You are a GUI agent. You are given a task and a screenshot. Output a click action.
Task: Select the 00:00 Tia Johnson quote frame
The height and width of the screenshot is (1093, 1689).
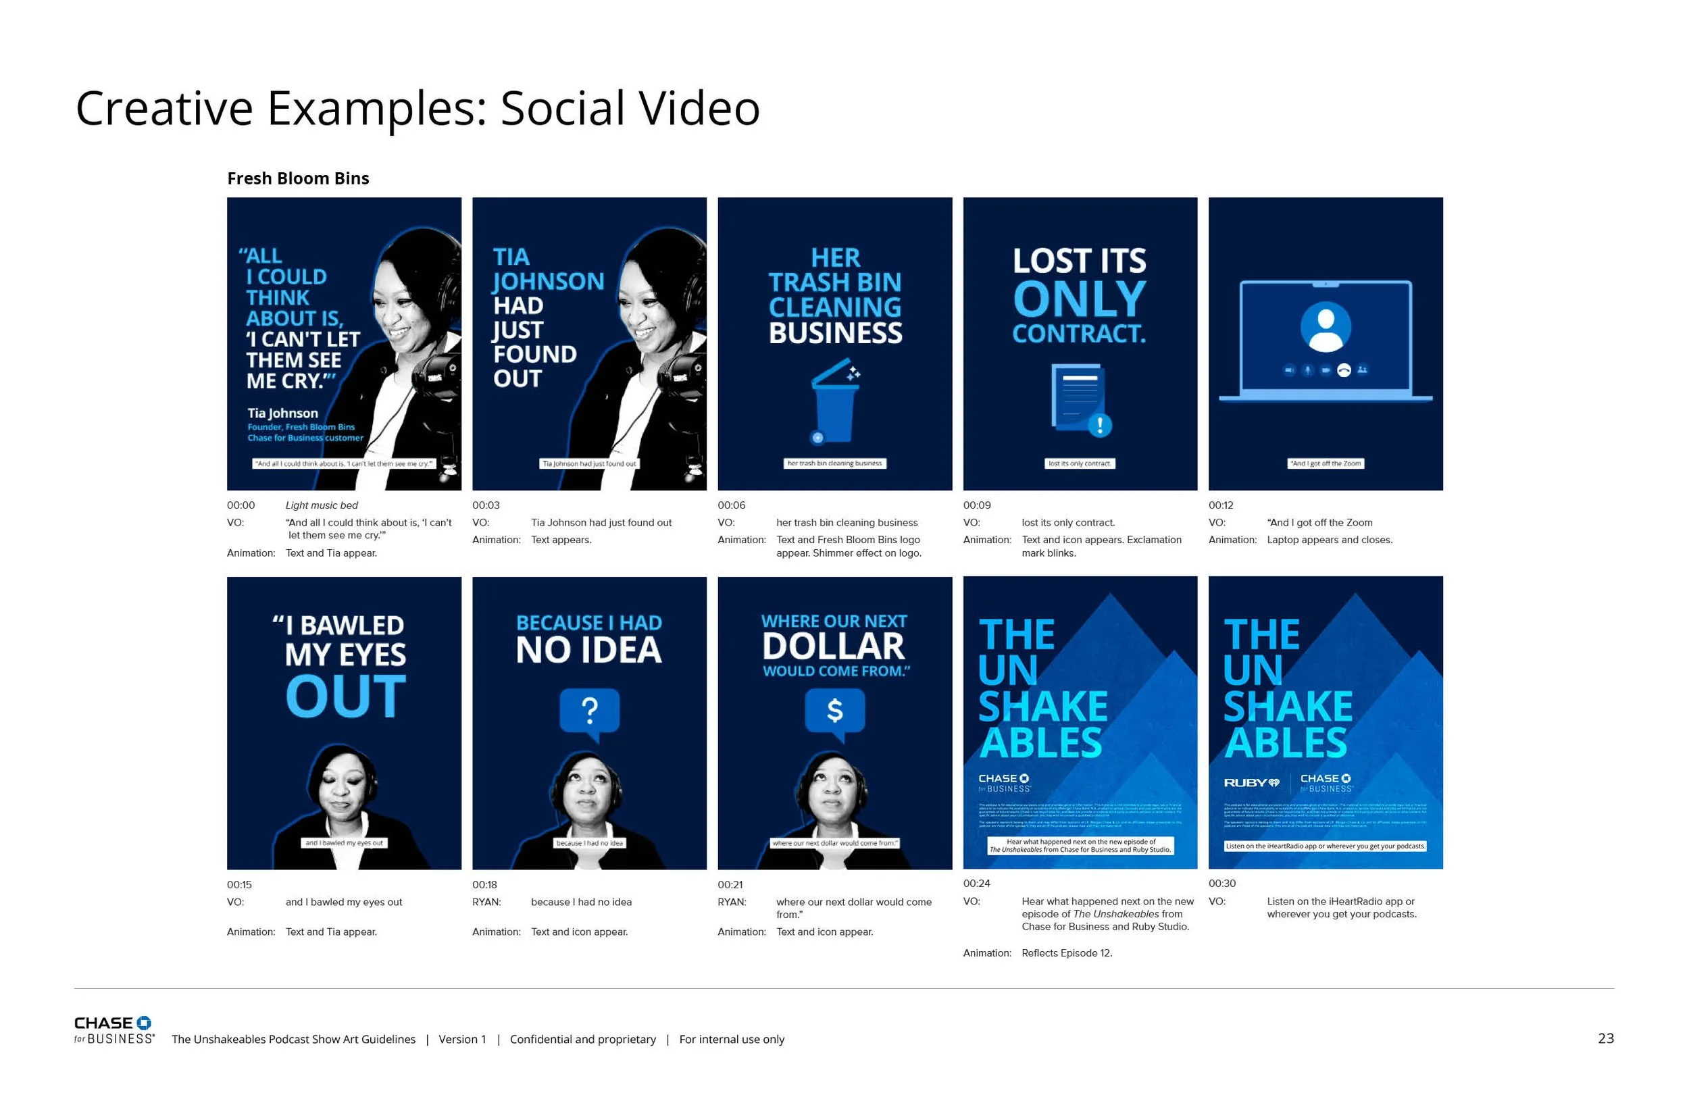(343, 345)
